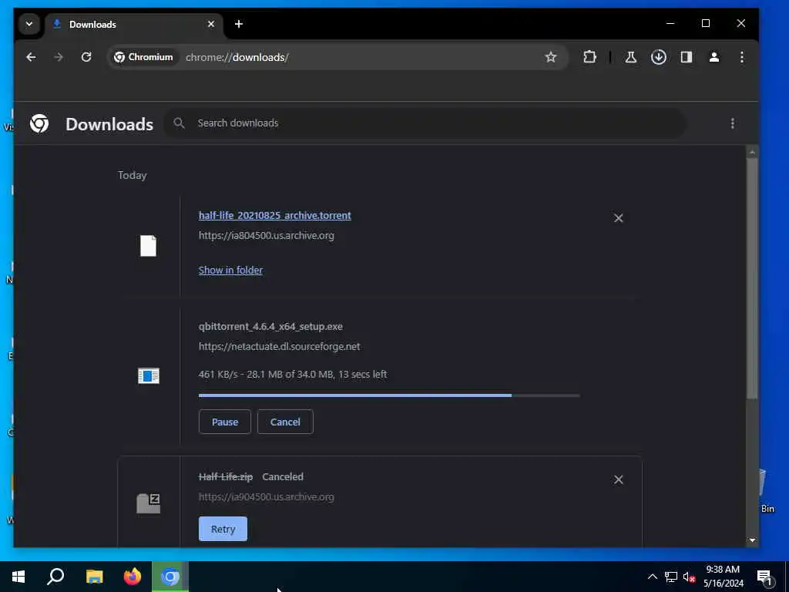
Task: Open half-life_20210825_archive.torrent file link
Action: coord(275,215)
